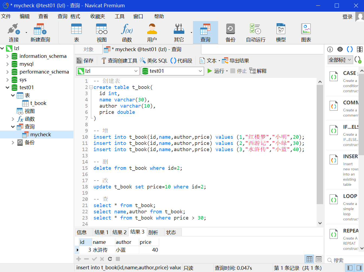This screenshot has height=272, width=364.
Task: Open the test01 database dropdown
Action: tap(200, 71)
